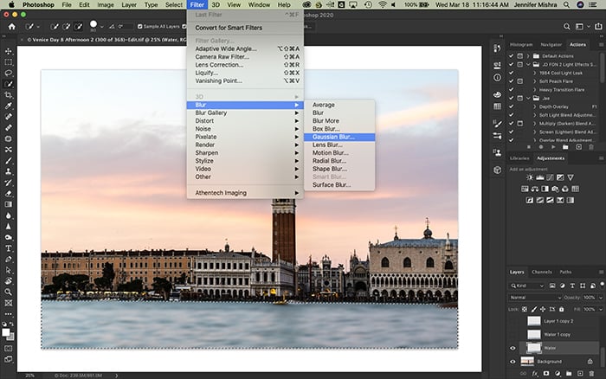Expand the 1984 Cool Light Leak action
Image resolution: width=606 pixels, height=379 pixels.
pyautogui.click(x=534, y=73)
